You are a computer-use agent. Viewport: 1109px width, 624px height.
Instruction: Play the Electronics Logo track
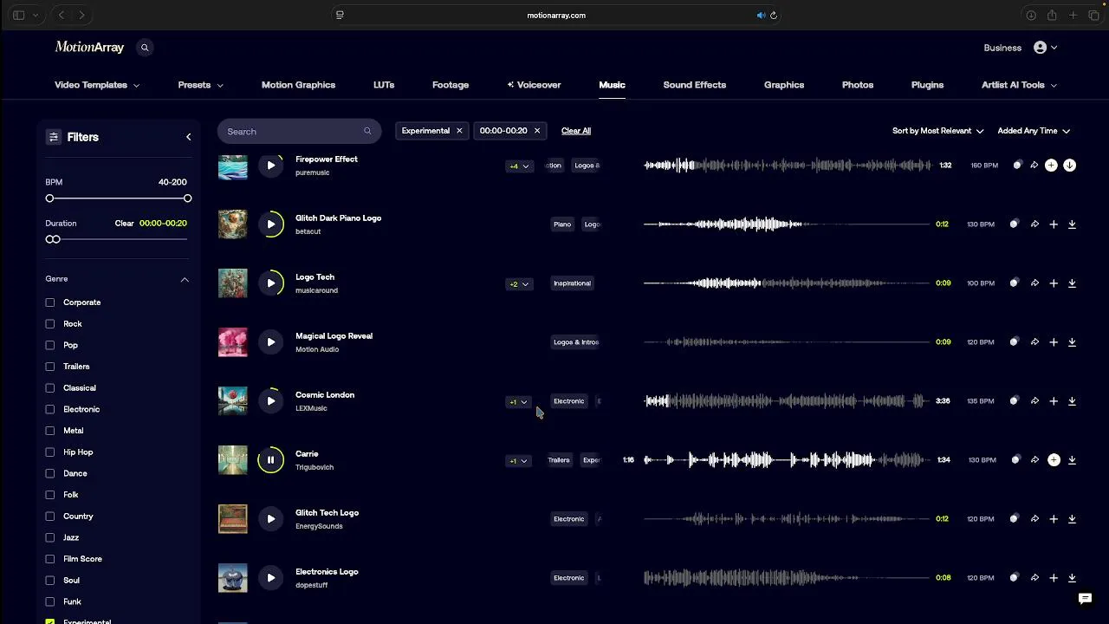coord(270,578)
